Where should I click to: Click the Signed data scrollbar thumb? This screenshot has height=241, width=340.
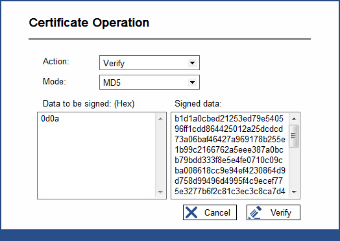pyautogui.click(x=294, y=136)
